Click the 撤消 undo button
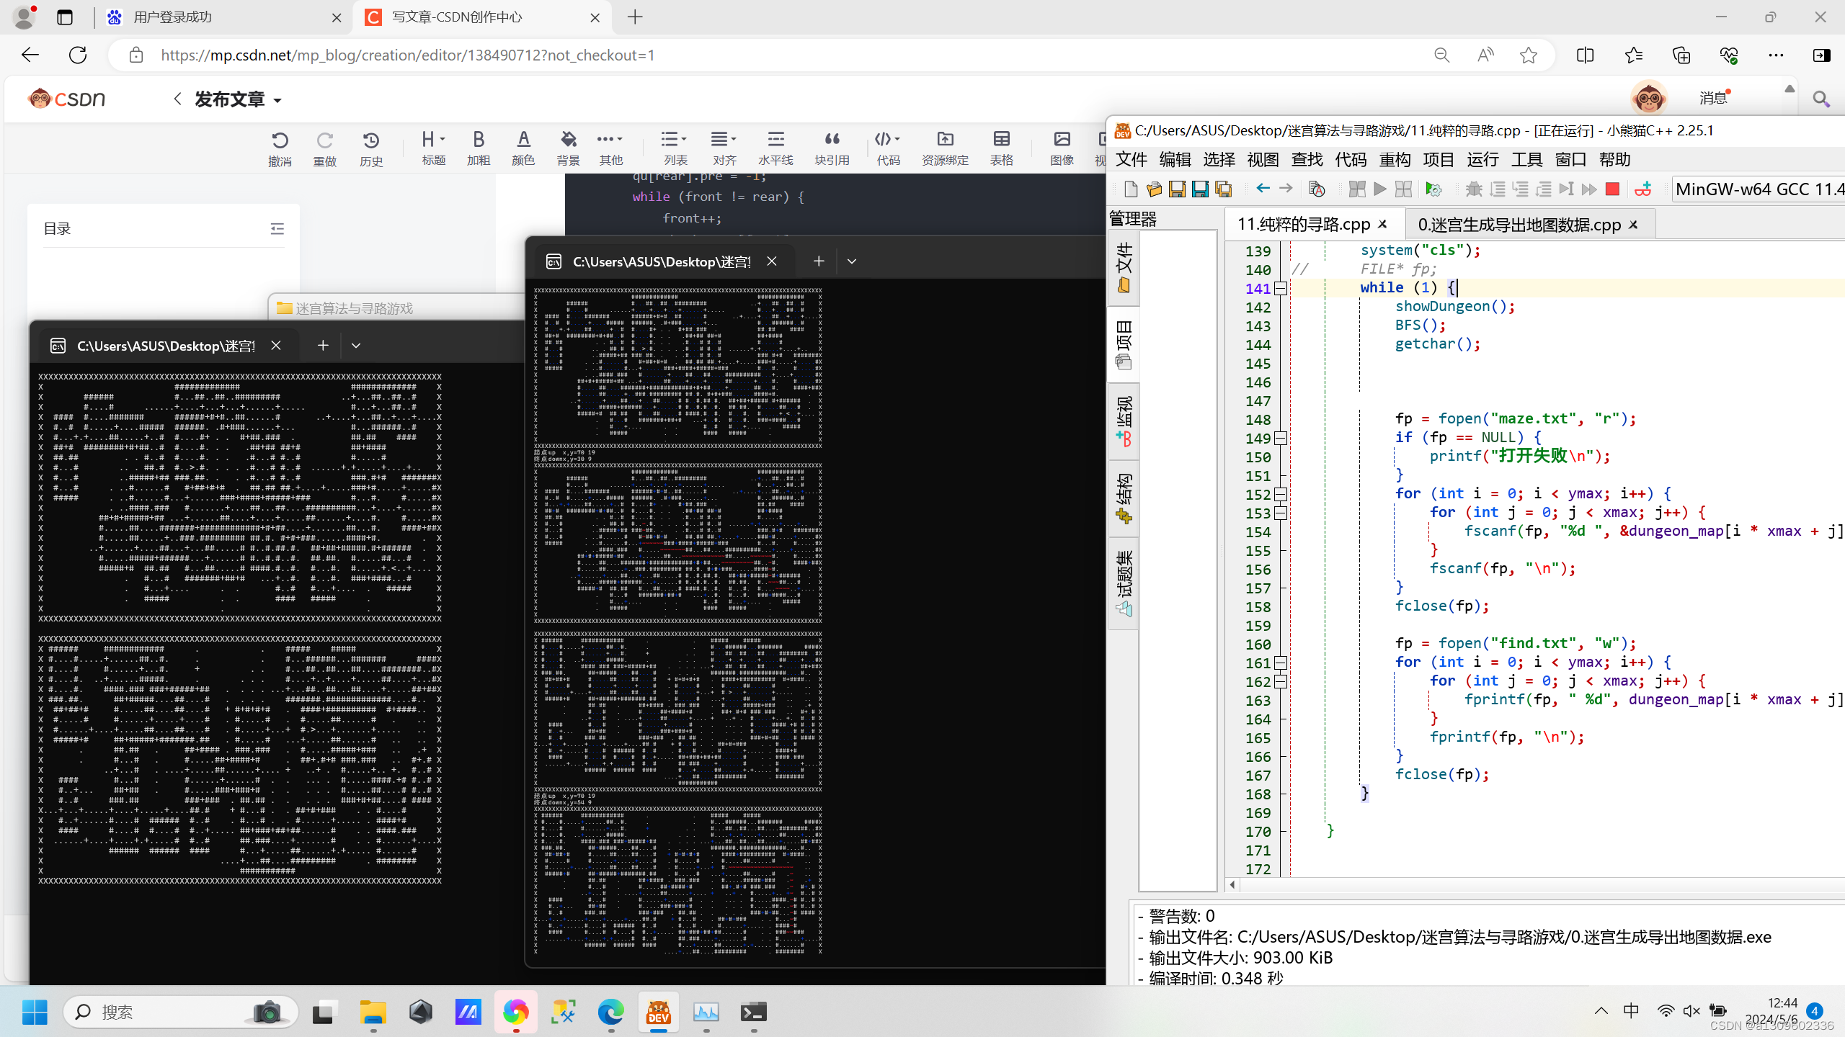1845x1037 pixels. point(280,148)
